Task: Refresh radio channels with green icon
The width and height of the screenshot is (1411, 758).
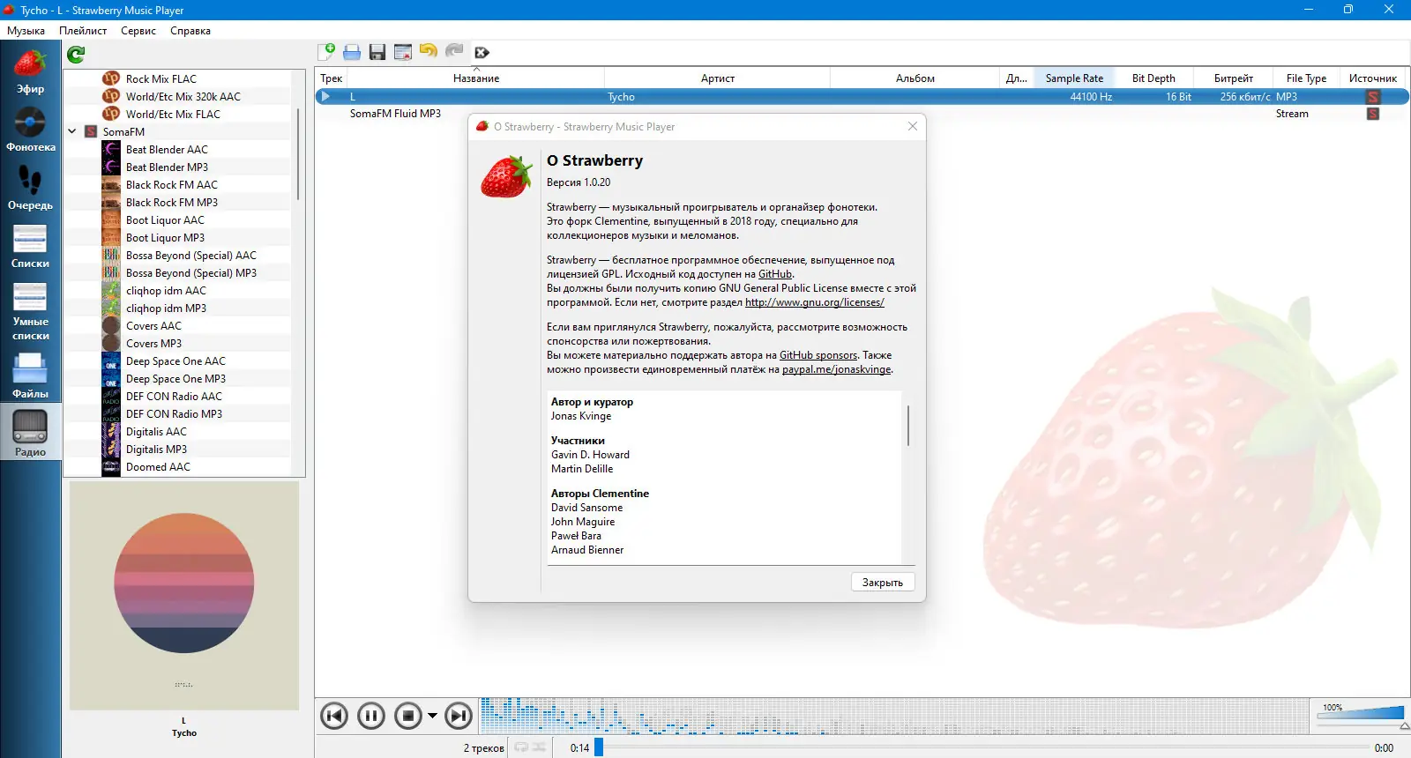Action: (x=76, y=55)
